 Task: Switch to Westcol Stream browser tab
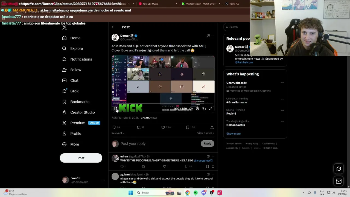202,4
